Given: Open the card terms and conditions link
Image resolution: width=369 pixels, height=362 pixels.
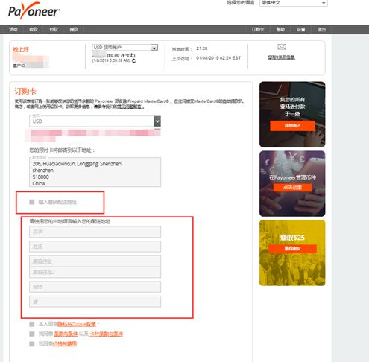Looking at the screenshot, I should (x=107, y=334).
